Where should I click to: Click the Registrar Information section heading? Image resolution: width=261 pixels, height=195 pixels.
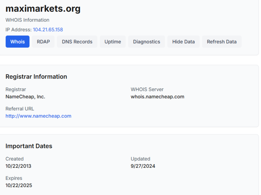pyautogui.click(x=36, y=77)
